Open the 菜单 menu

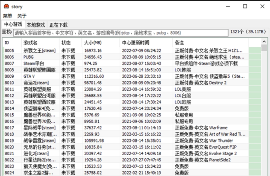coord(8,16)
